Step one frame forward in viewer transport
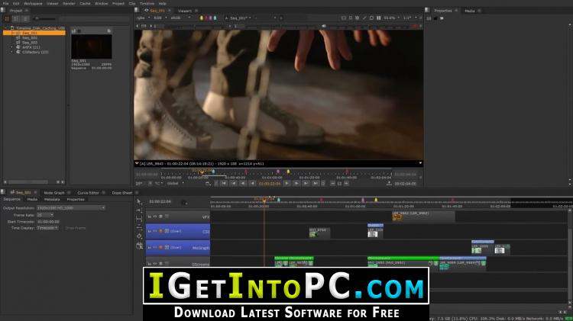 coord(296,184)
